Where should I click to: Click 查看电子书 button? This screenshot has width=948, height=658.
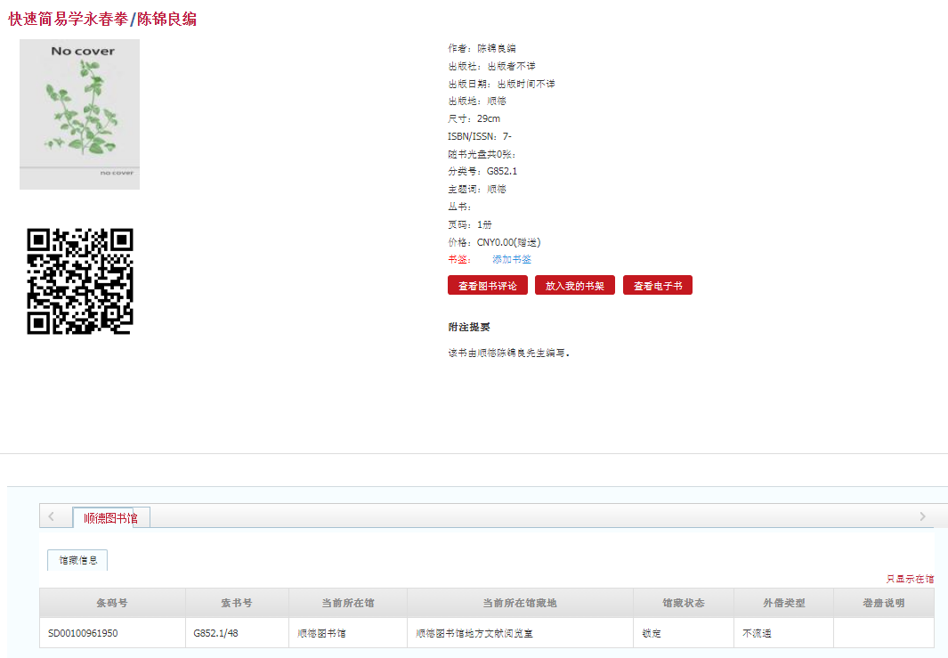pos(658,286)
